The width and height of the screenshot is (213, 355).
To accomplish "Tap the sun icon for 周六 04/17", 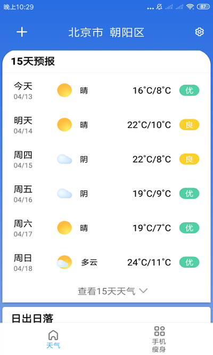I will coord(64,228).
